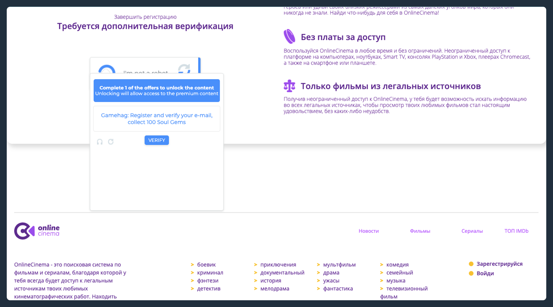Screen dimensions: 553x307
Task: Click the headphones audio icon in captcha
Action: 100,142
